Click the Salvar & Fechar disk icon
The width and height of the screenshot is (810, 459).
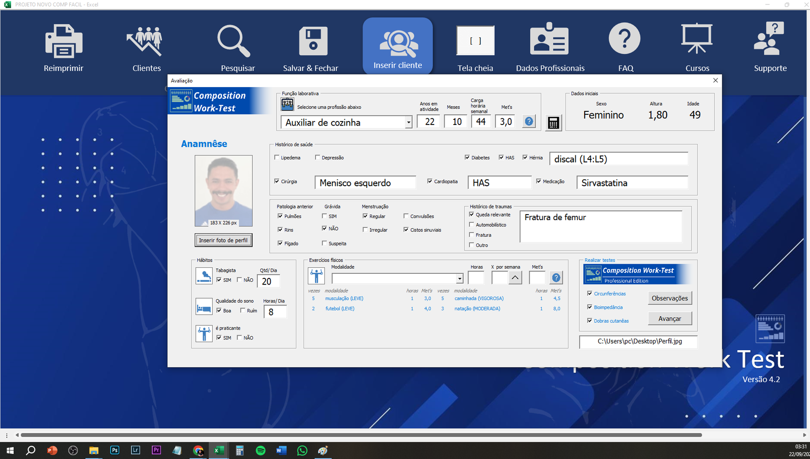coord(313,41)
